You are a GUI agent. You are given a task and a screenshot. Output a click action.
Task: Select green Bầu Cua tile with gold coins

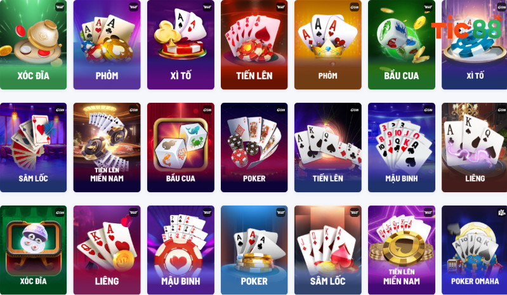click(402, 44)
